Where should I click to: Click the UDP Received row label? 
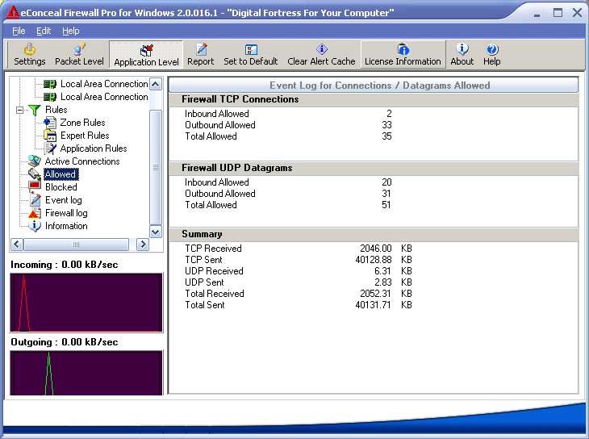click(214, 271)
